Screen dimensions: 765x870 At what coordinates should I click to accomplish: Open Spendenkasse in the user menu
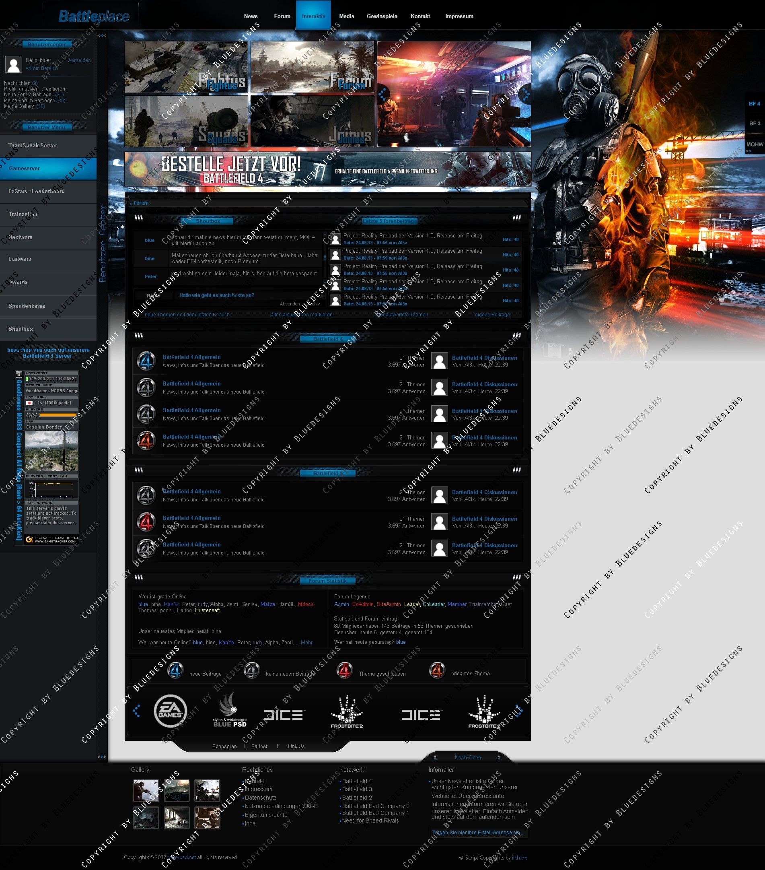[48, 306]
